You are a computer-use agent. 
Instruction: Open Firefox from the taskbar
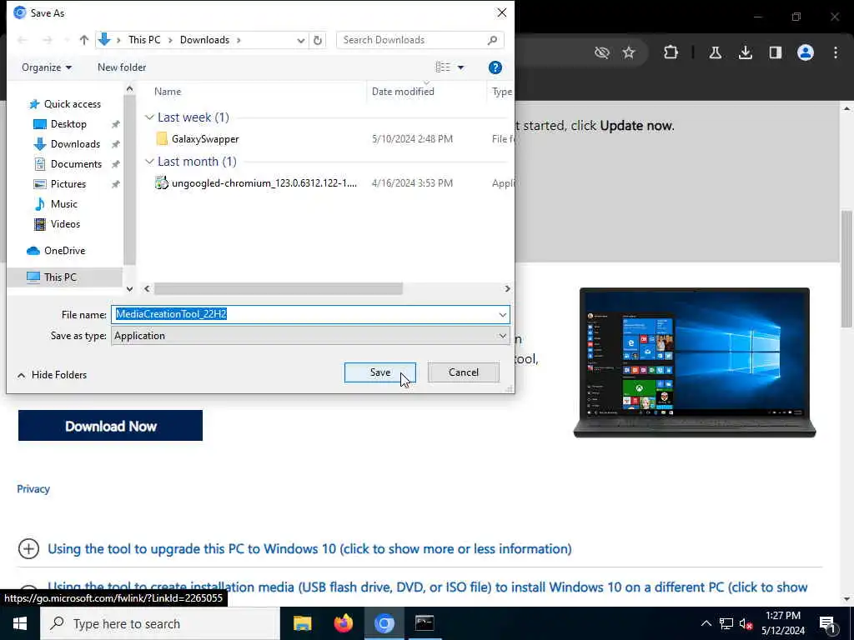(343, 623)
